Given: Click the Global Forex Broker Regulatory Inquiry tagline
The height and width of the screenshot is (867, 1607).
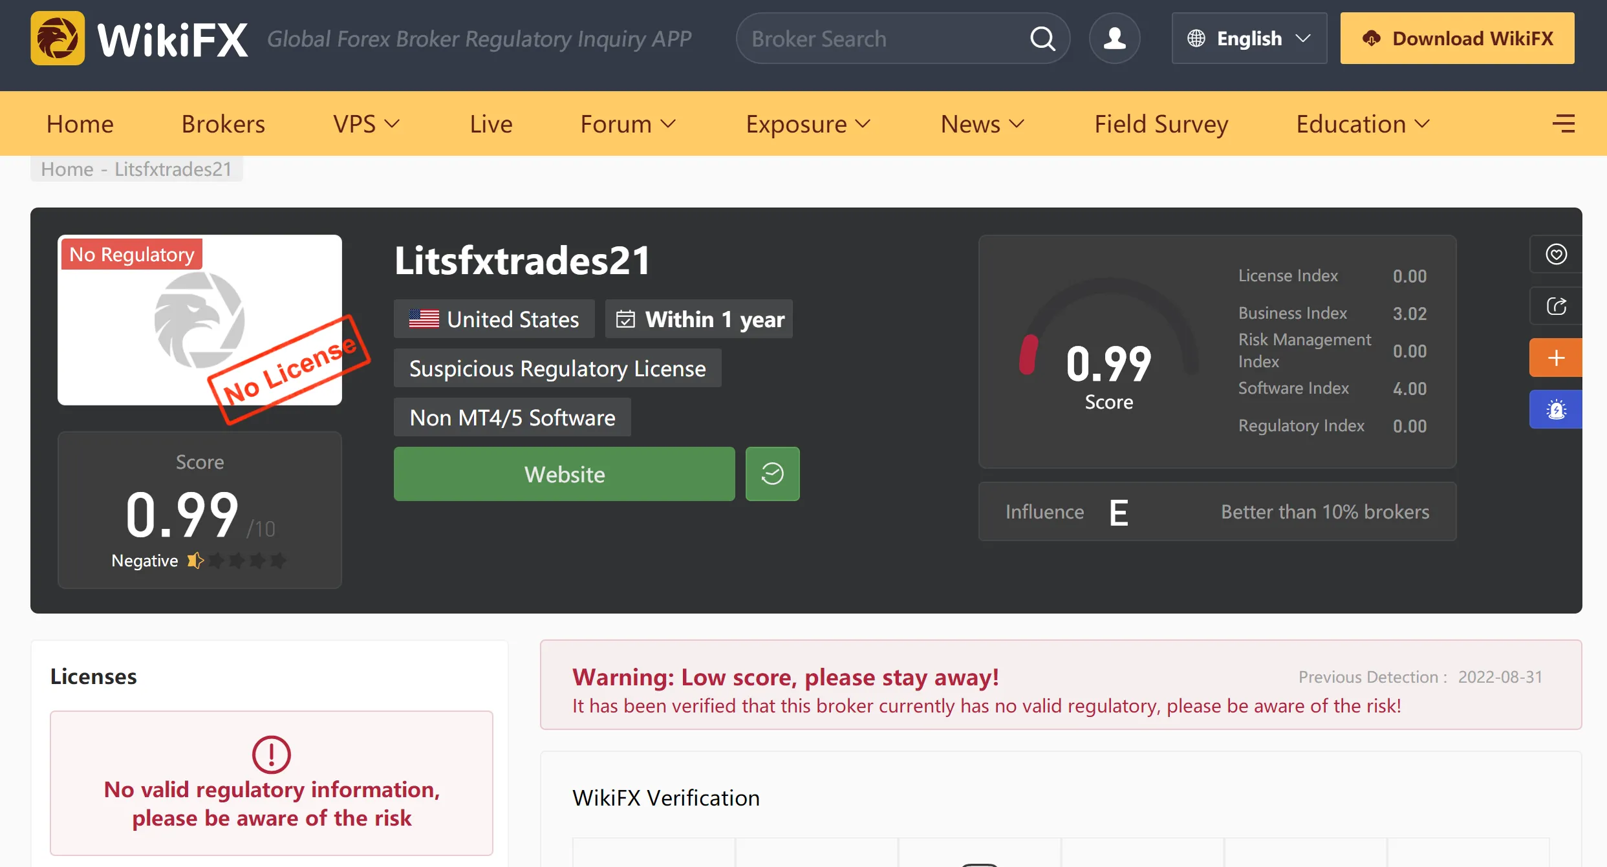Looking at the screenshot, I should [x=479, y=39].
